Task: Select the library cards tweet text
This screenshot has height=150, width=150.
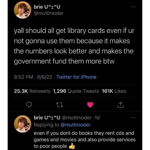Action: (74, 46)
